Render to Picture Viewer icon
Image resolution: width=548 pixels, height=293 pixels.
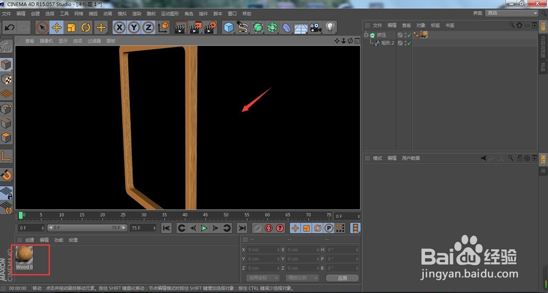click(x=196, y=27)
